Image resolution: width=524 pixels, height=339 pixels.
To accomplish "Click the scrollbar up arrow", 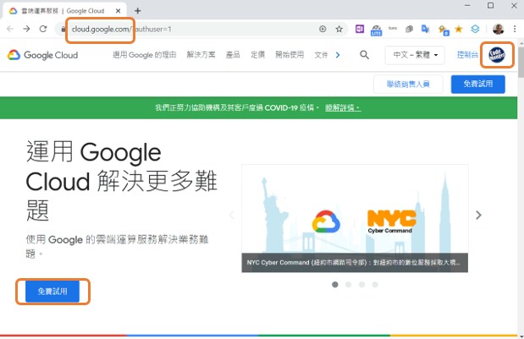I will tap(521, 43).
